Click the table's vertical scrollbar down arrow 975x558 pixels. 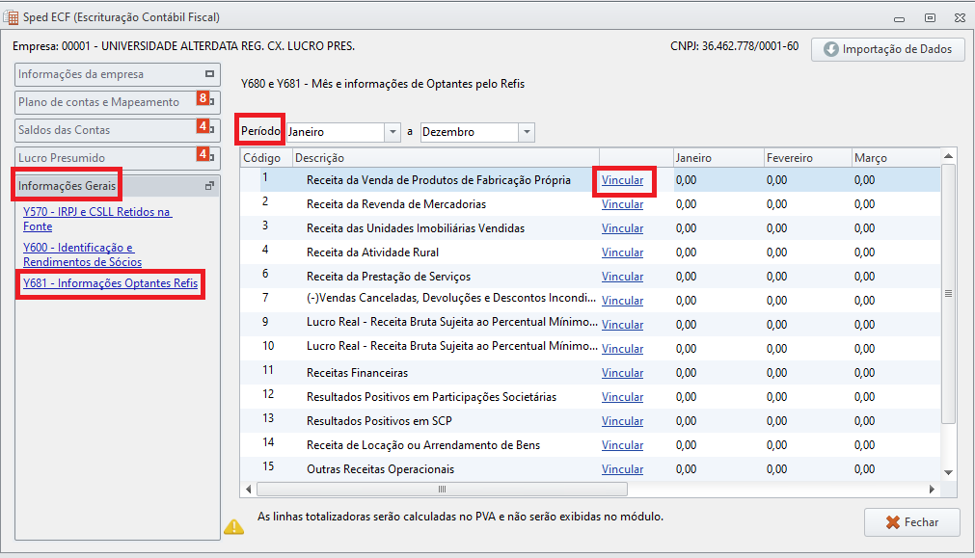pos(948,473)
